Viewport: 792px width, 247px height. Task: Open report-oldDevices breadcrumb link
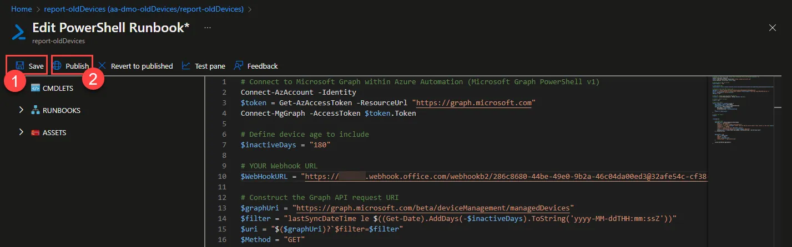click(143, 9)
